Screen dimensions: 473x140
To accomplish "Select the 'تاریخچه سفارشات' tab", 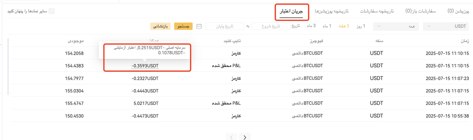I will 377,11.
